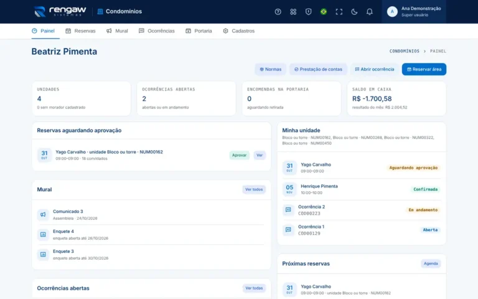Viewport: 478px width, 299px height.
Task: Click 05 NOV date badge
Action: [x=289, y=189]
